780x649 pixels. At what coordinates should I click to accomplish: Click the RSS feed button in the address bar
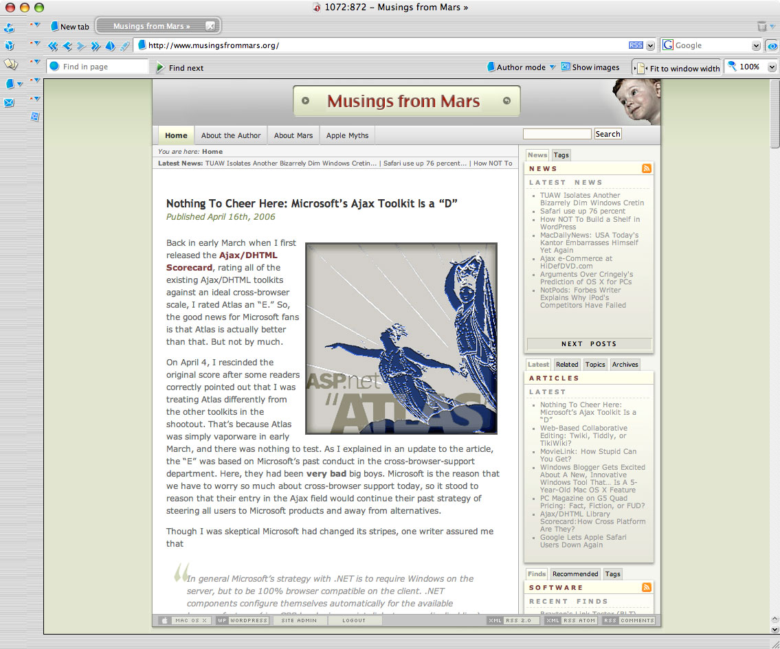point(636,45)
